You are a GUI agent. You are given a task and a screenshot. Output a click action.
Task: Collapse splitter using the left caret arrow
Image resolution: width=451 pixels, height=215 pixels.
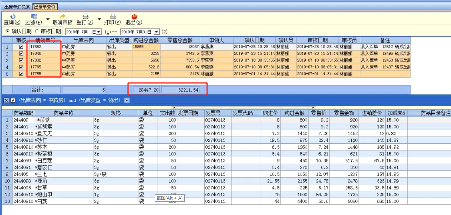point(174,108)
